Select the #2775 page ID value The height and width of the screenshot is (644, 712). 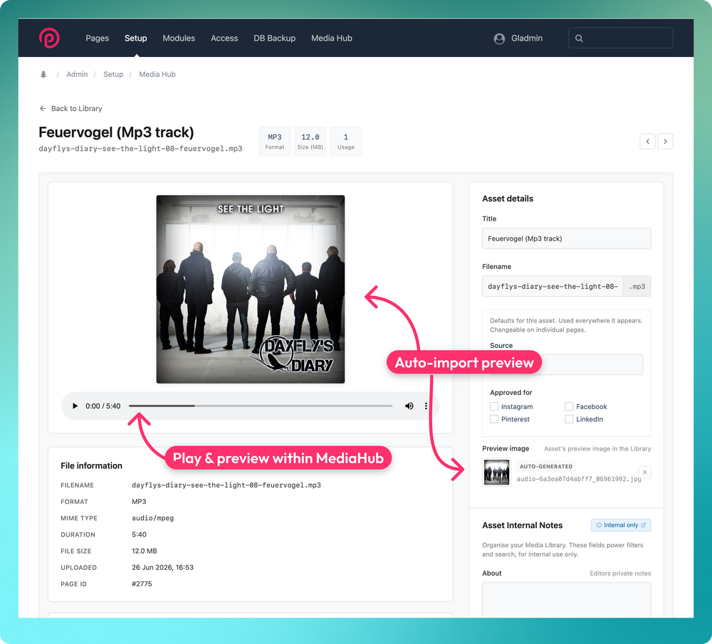click(x=142, y=584)
